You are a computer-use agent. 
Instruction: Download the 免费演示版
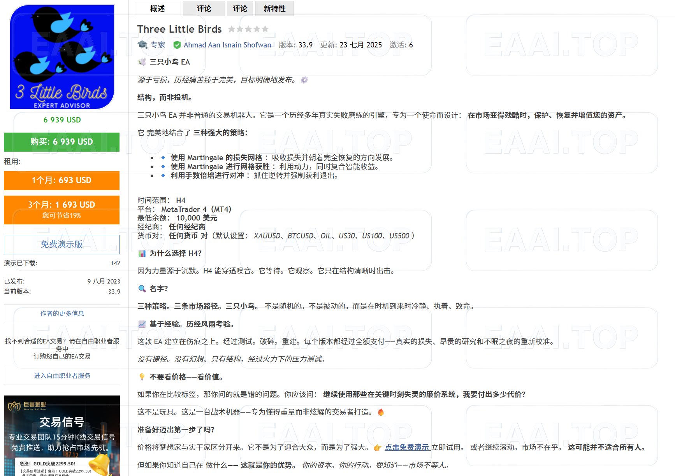(62, 244)
